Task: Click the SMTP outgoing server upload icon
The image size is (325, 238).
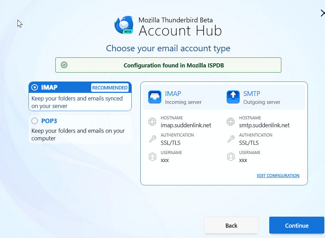Action: (x=233, y=97)
